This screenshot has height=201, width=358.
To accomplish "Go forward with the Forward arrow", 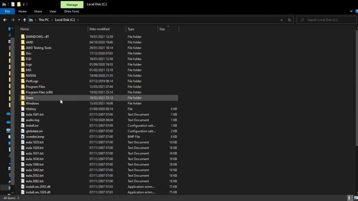I will pyautogui.click(x=13, y=20).
